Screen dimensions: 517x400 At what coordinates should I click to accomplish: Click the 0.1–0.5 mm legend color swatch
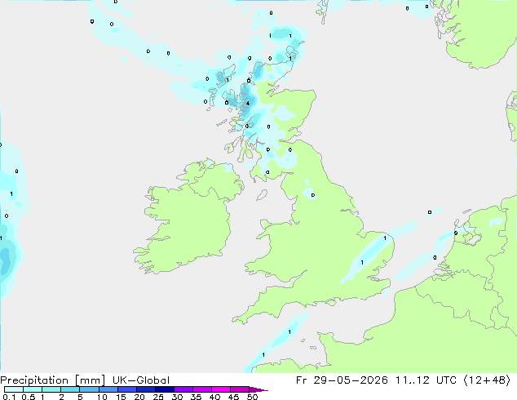pyautogui.click(x=14, y=389)
